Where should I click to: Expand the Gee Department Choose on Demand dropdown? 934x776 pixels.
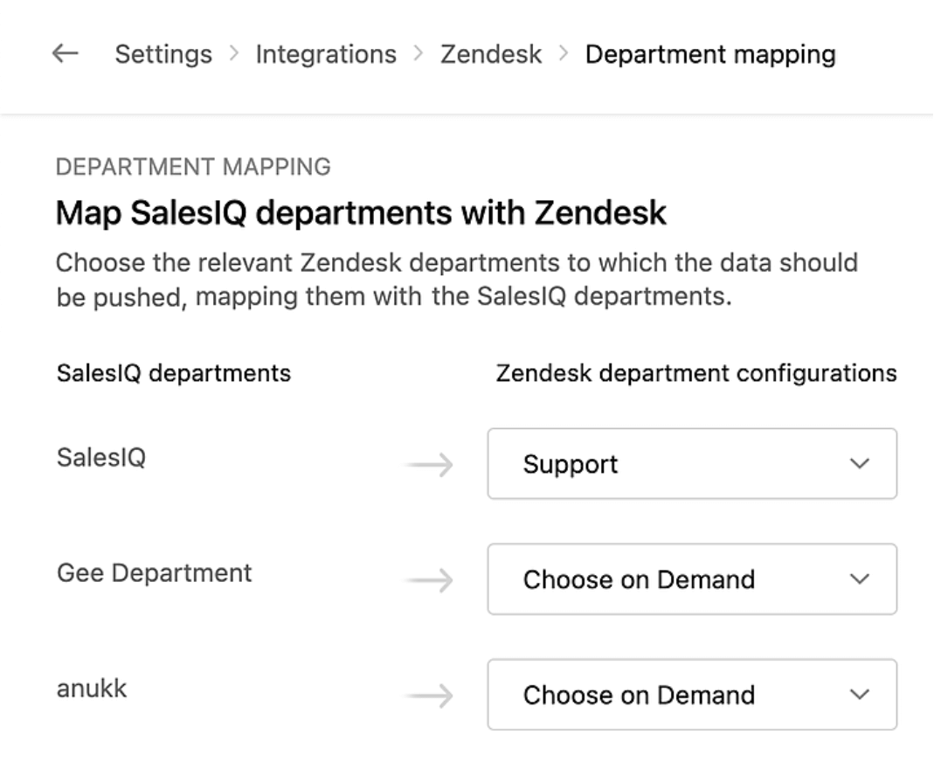691,579
